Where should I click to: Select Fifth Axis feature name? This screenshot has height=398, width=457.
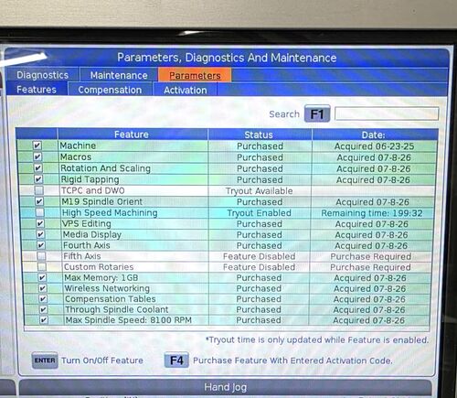(x=82, y=256)
